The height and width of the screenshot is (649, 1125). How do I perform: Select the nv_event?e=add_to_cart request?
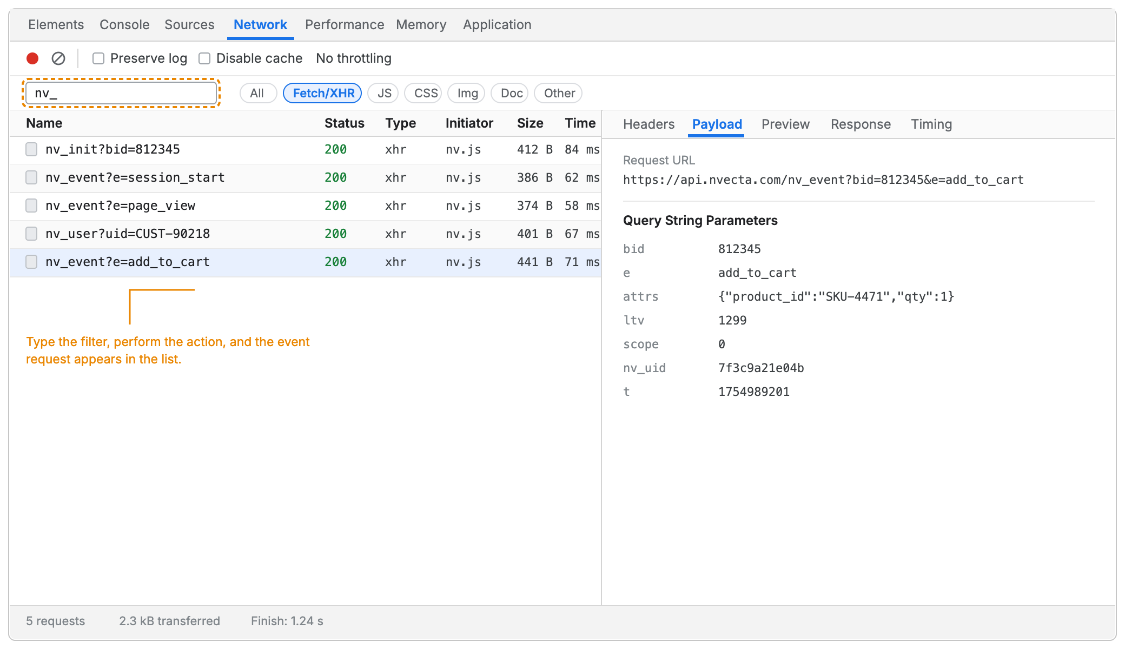(305, 262)
